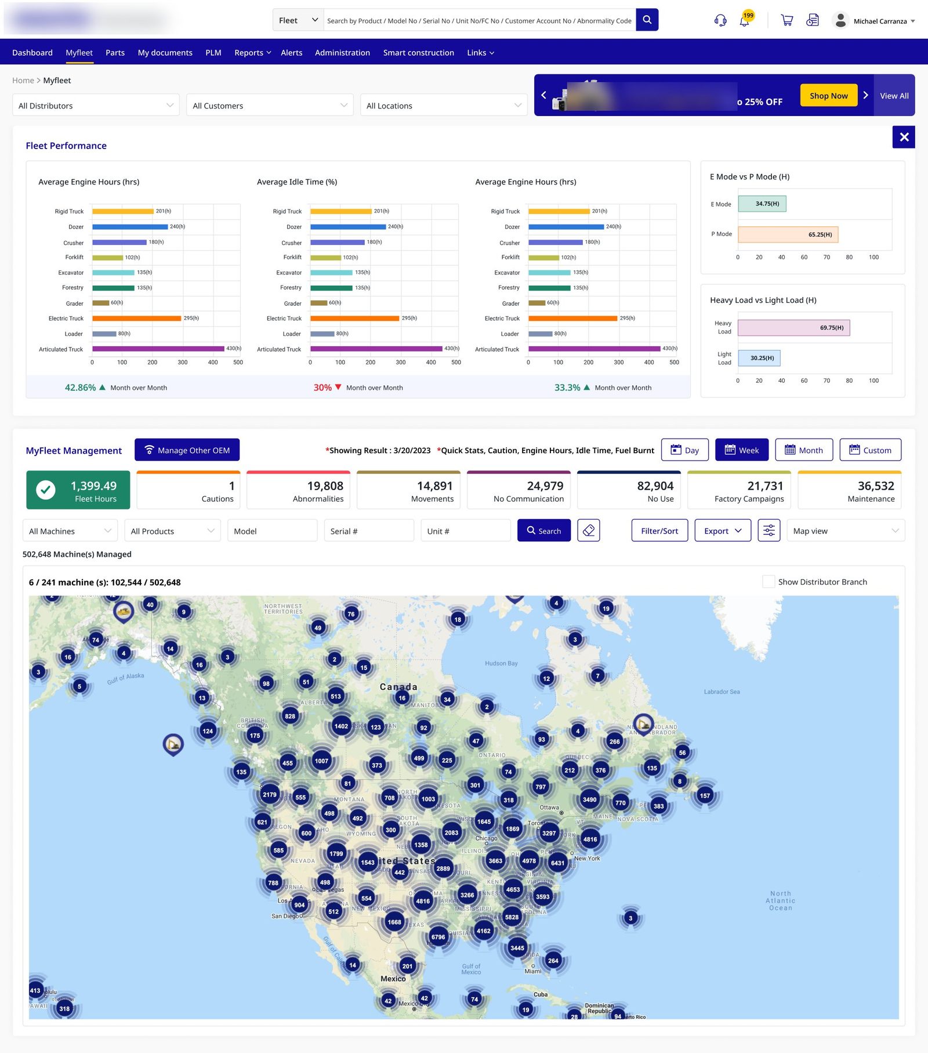Click map cluster labeled 2179

(x=270, y=795)
